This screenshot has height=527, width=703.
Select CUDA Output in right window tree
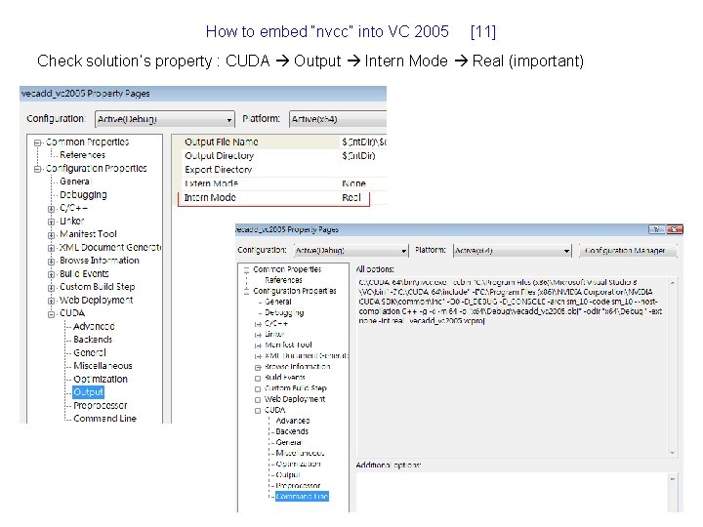pyautogui.click(x=288, y=474)
